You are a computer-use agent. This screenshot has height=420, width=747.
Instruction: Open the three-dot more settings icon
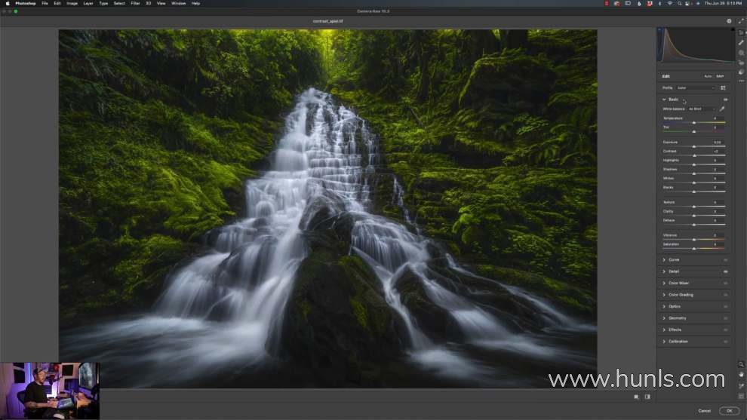click(741, 81)
